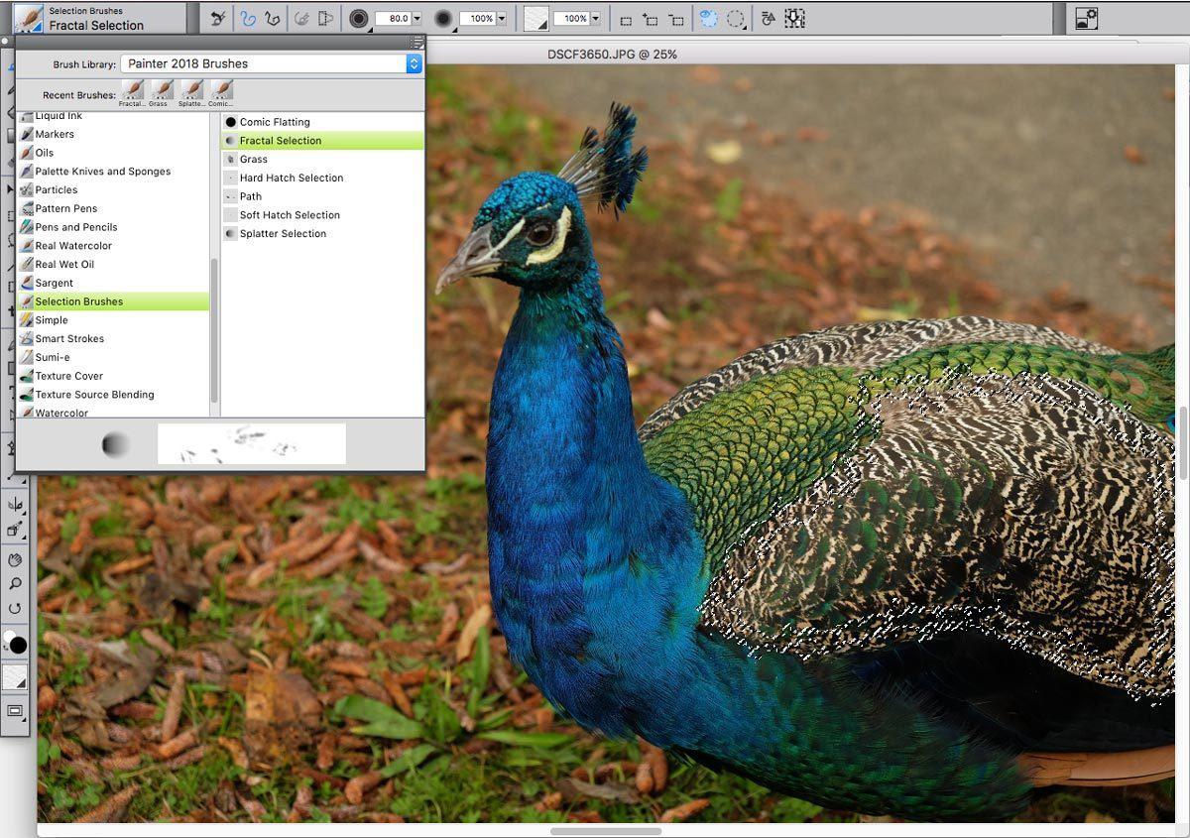Select the Sargent brush category
Screen dimensions: 1190x838
pyautogui.click(x=113, y=283)
